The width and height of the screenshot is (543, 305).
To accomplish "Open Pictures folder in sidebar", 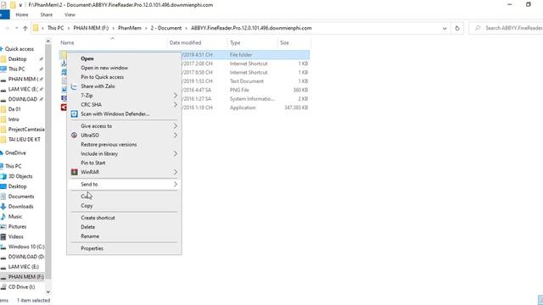I will click(x=17, y=226).
